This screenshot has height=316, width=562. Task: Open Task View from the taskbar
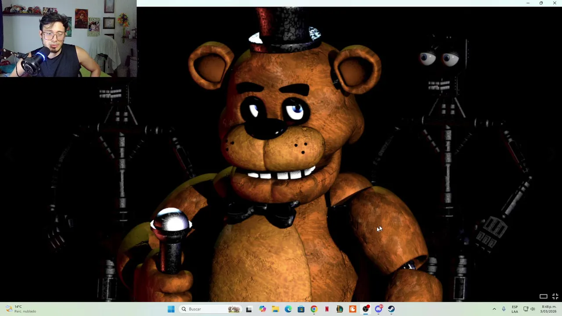(249, 309)
